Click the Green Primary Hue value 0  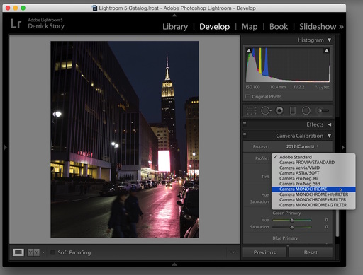326,220
